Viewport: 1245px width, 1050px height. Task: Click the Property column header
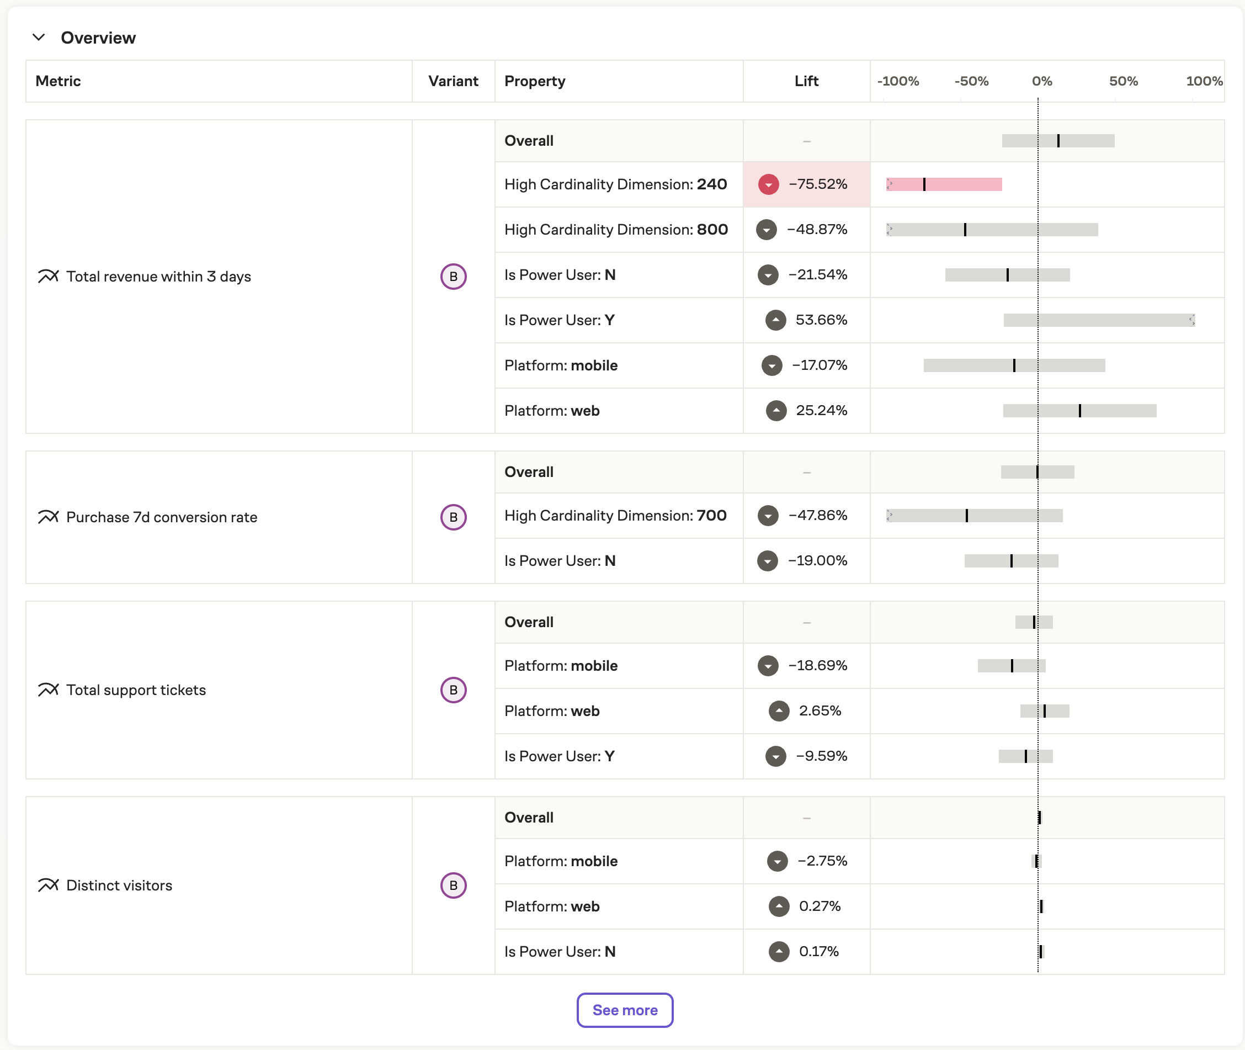534,81
